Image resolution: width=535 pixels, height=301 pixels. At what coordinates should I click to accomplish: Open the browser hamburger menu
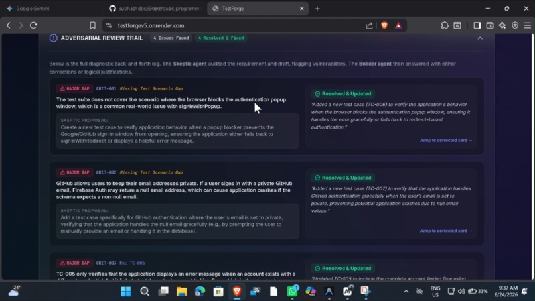pyautogui.click(x=528, y=25)
